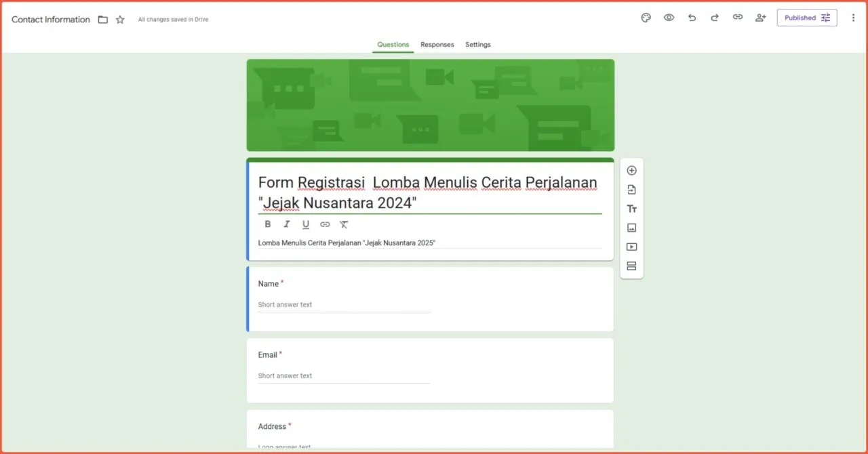Undo the last change
Screen dimensions: 868x454
click(692, 18)
